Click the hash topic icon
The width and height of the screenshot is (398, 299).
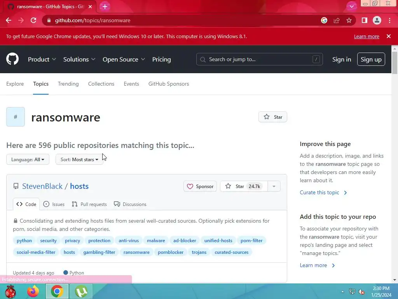tap(16, 117)
